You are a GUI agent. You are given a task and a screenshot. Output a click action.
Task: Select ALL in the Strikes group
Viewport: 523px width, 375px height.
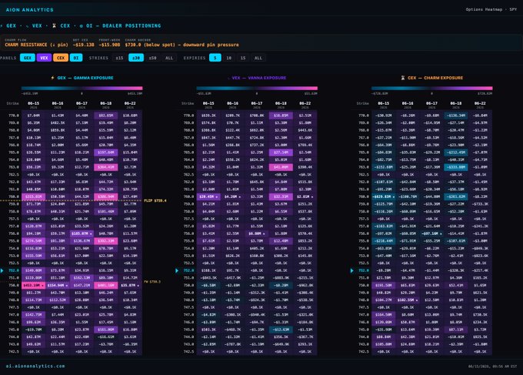(x=169, y=58)
